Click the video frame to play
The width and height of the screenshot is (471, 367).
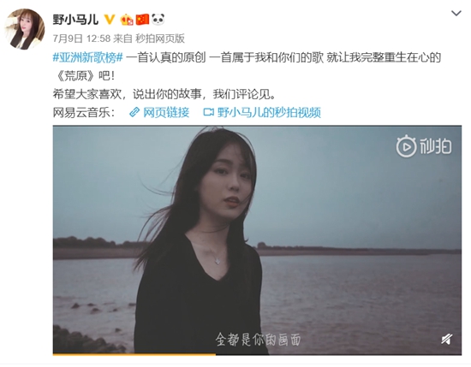(257, 240)
